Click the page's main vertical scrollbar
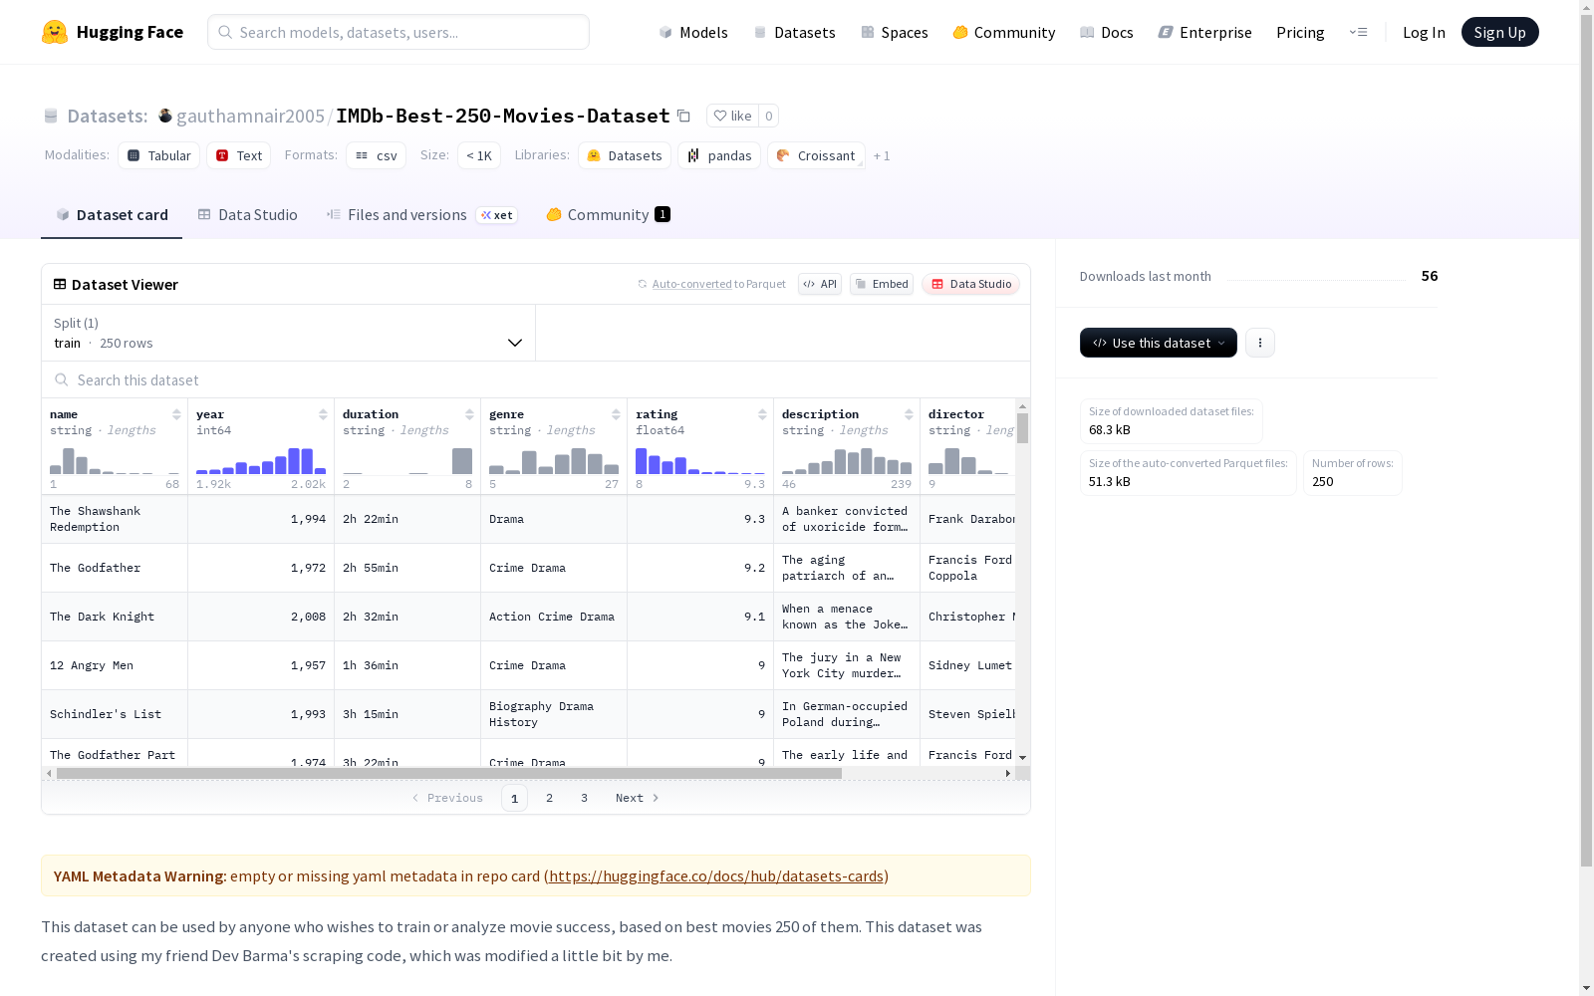Image resolution: width=1594 pixels, height=996 pixels. (1586, 438)
